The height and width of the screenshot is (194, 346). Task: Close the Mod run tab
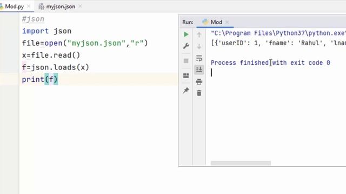(227, 22)
